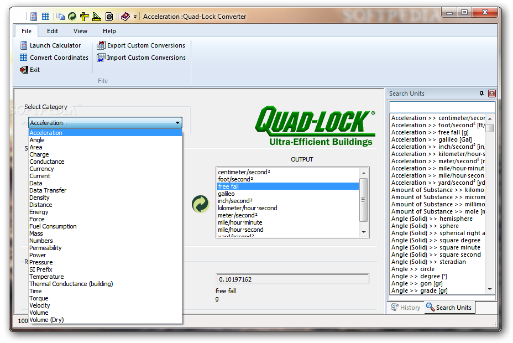
Task: Choose Currency in the category dropdown
Action: [x=106, y=169]
